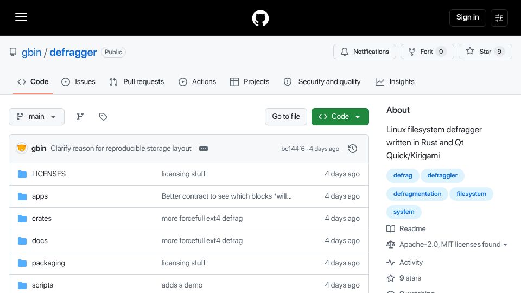The image size is (521, 293).
Task: Click the Sign in button
Action: point(467,17)
